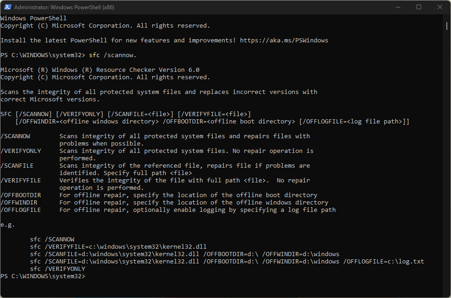
Task: Open the aka.ms/PSWindows link
Action: click(284, 41)
